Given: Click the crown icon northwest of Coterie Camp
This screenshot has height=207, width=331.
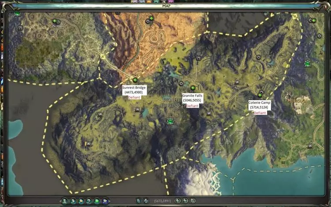Looking at the screenshot, I should click(x=237, y=82).
